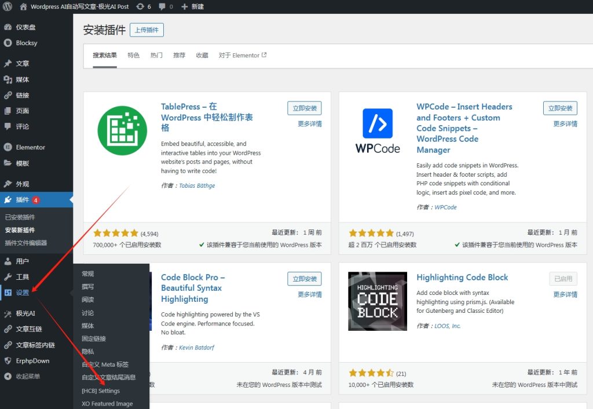Image resolution: width=593 pixels, height=409 pixels.
Task: Open 更多详情 for Code Block Pro
Action: click(x=310, y=294)
